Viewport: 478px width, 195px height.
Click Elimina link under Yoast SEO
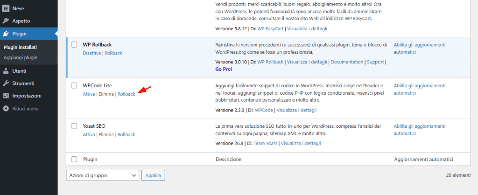[x=106, y=134]
